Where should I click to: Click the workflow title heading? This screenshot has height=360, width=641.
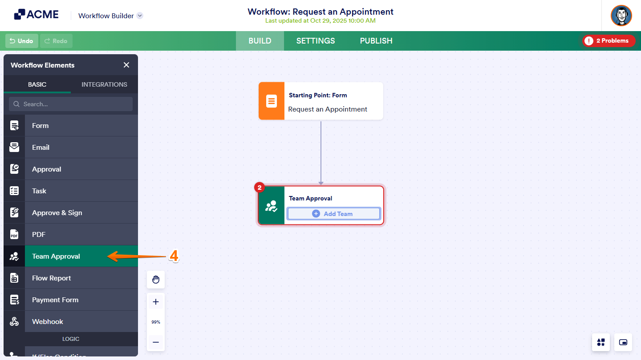pos(320,12)
